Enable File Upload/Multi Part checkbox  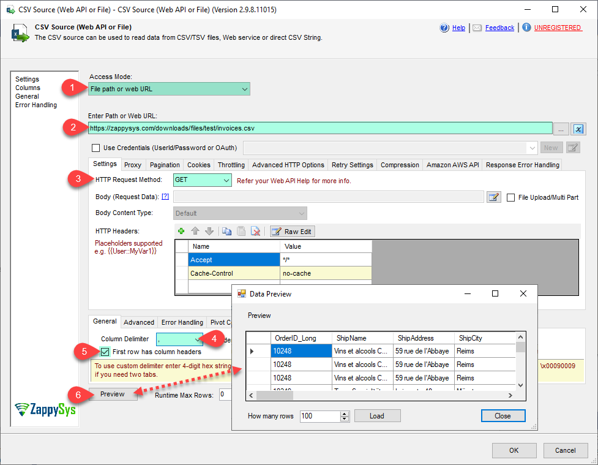[510, 197]
